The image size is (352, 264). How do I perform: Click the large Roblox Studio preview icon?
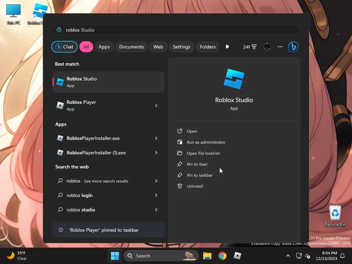[234, 79]
